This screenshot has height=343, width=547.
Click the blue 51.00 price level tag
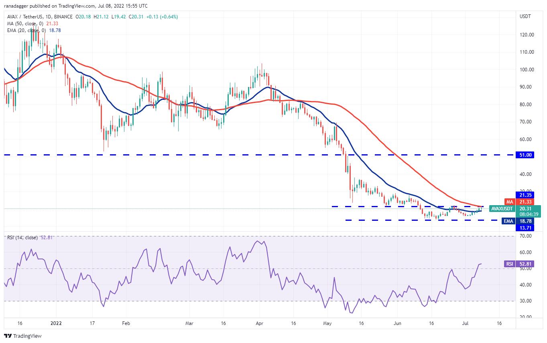[x=525, y=155]
